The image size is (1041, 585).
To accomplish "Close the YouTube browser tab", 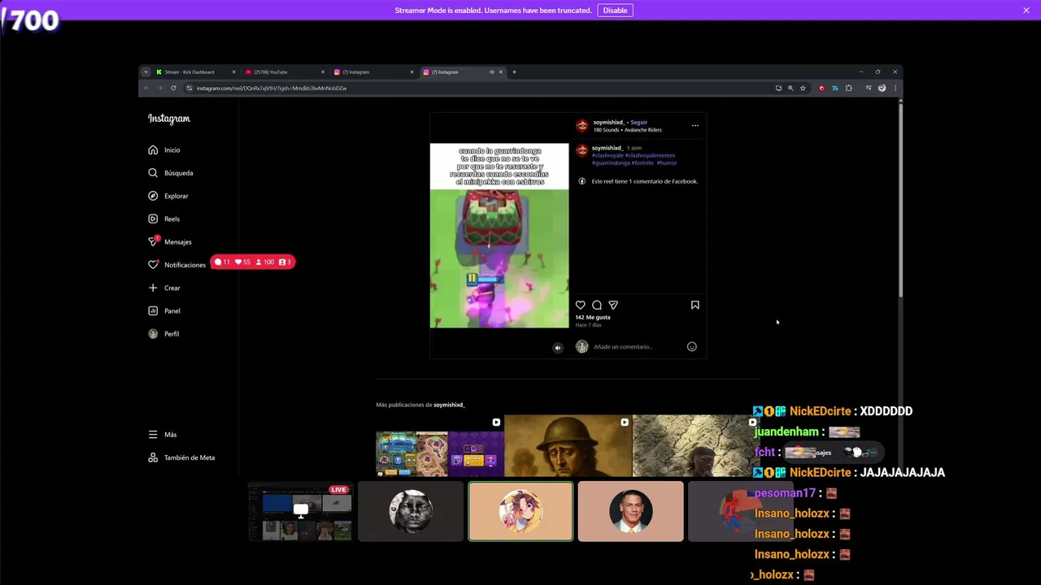I will click(x=323, y=72).
